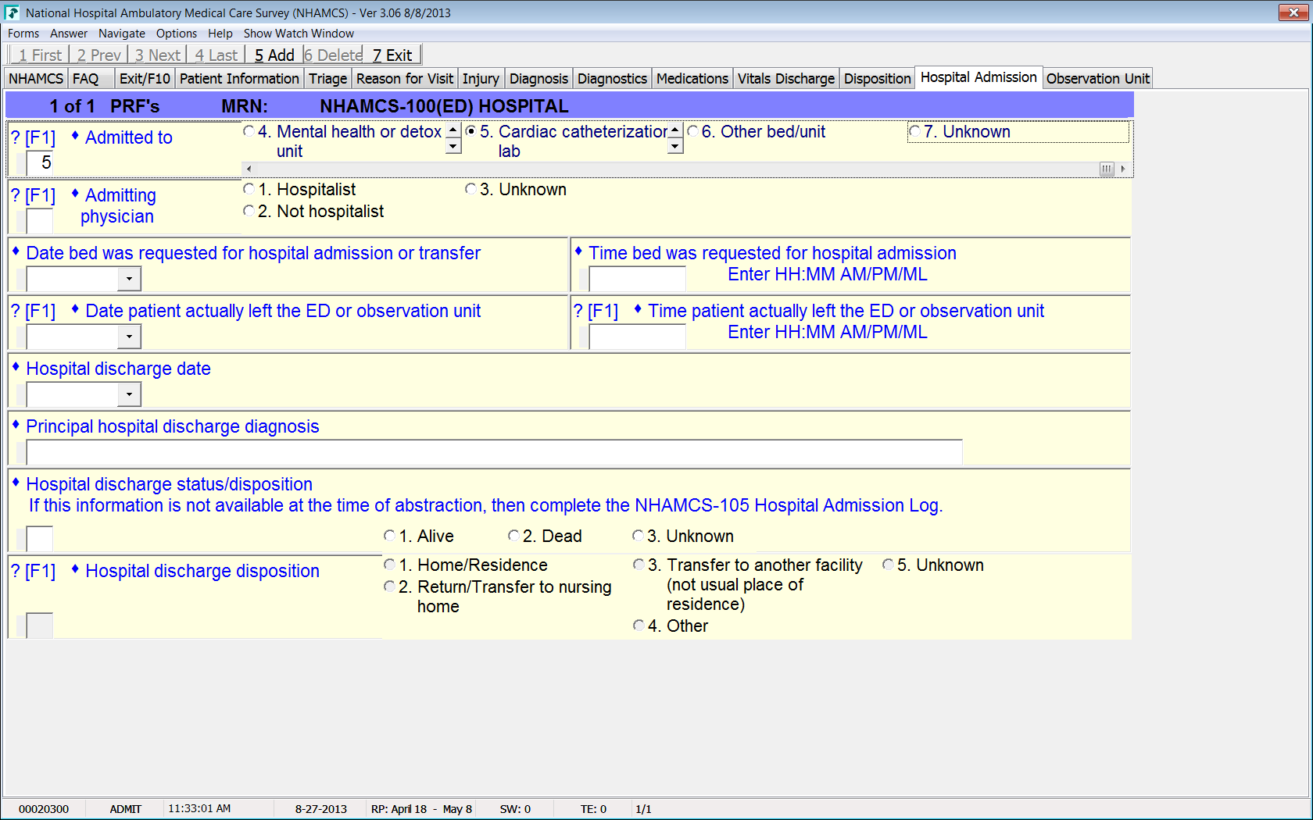Image resolution: width=1313 pixels, height=820 pixels.
Task: Open the Observation Unit tab
Action: 1097,79
